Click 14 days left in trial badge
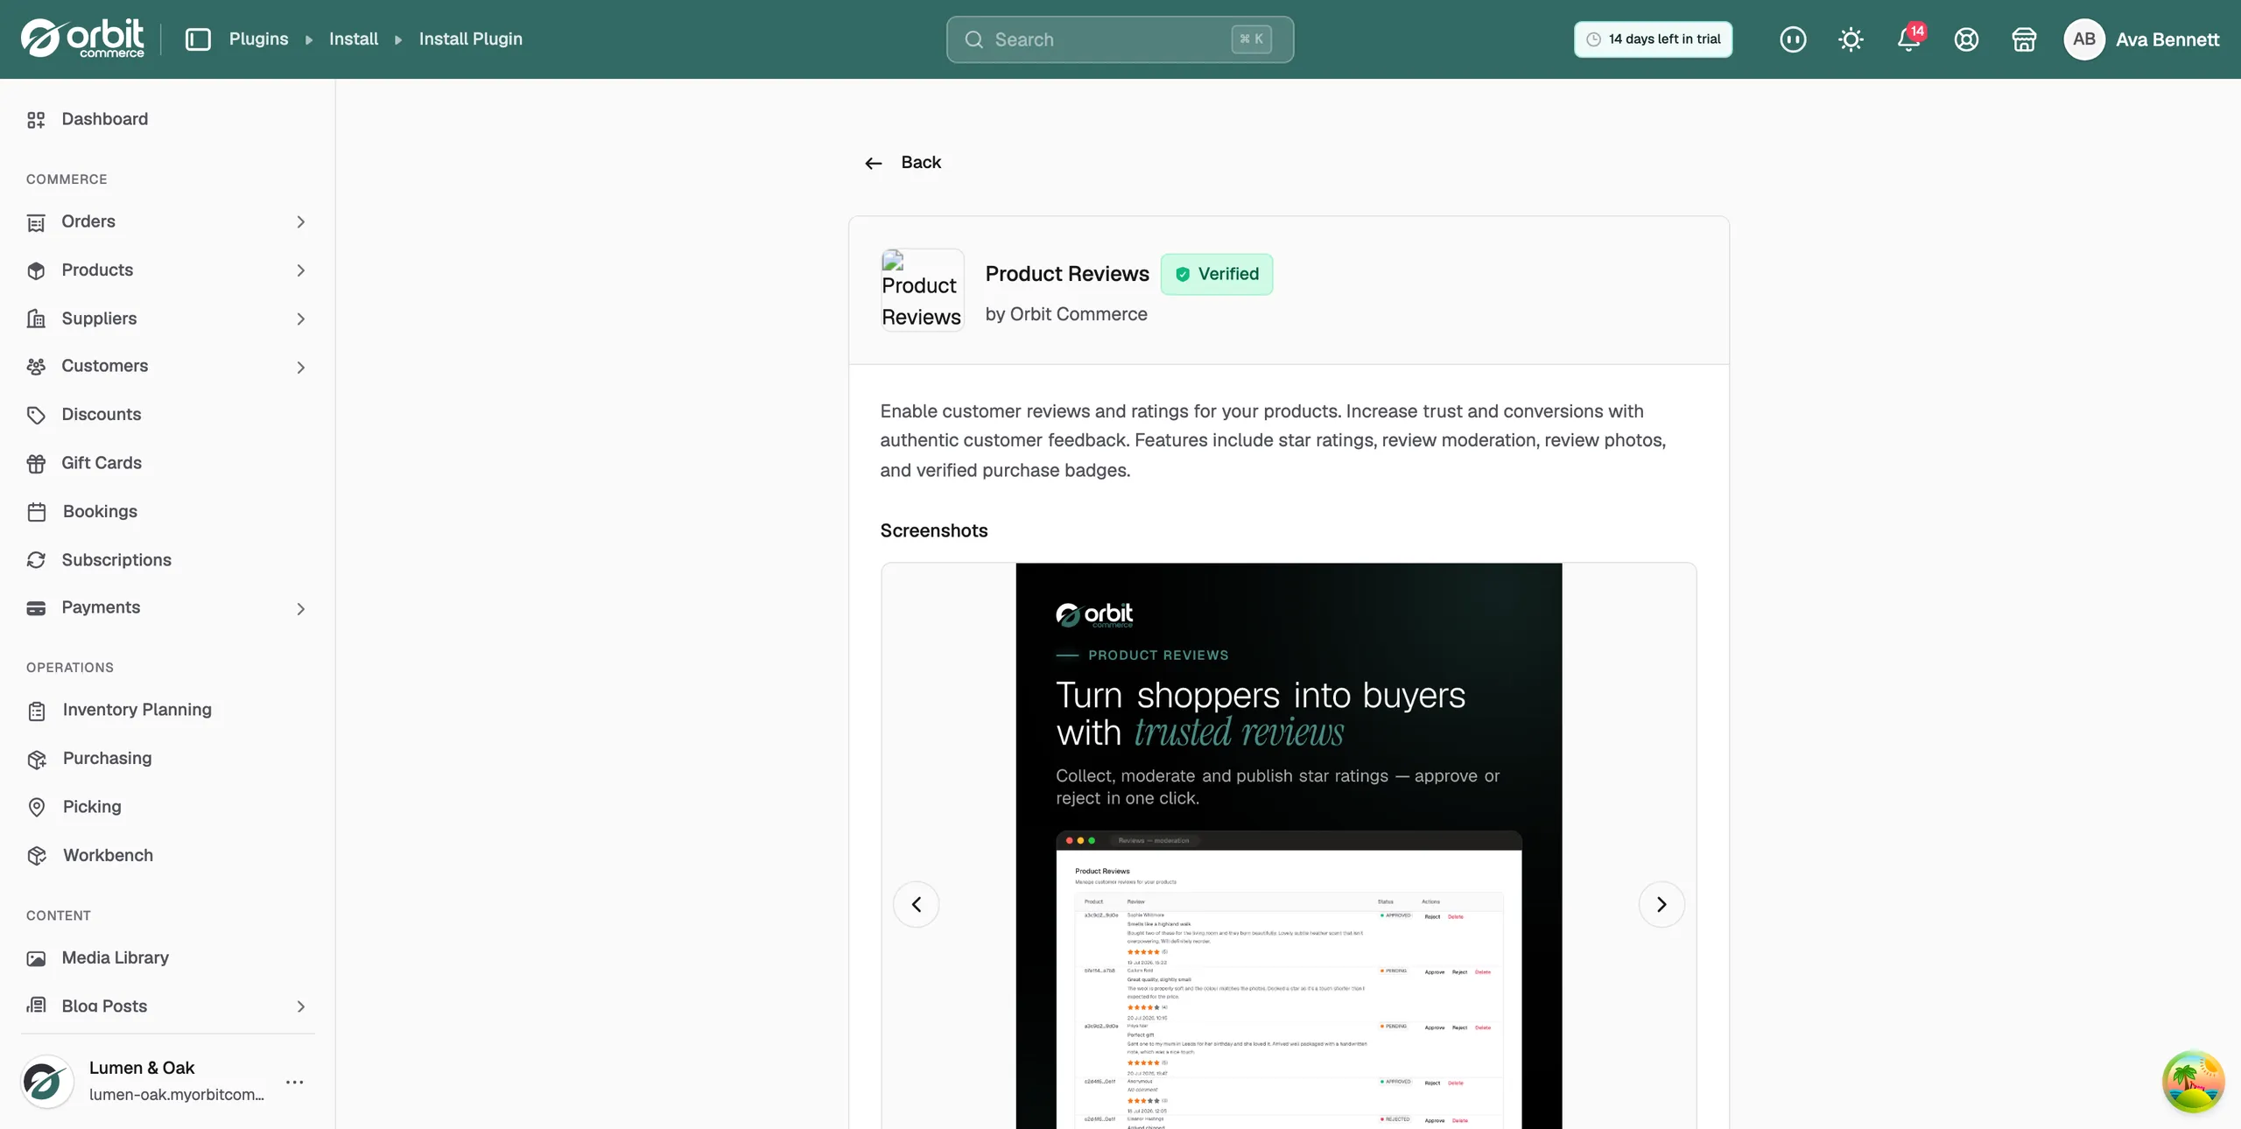Screen dimensions: 2241x1129 point(1653,39)
